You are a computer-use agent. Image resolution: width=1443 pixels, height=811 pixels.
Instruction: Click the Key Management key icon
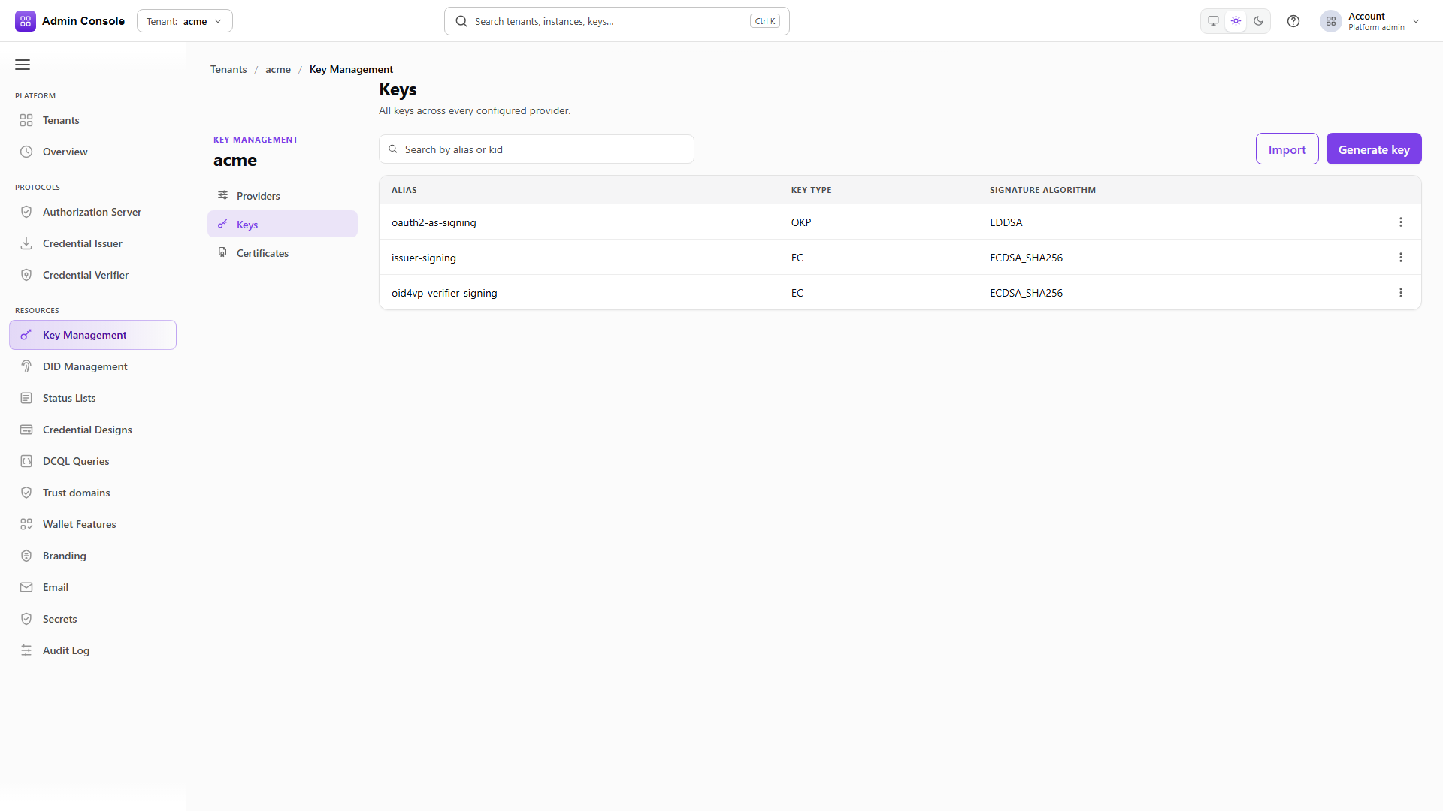point(26,335)
